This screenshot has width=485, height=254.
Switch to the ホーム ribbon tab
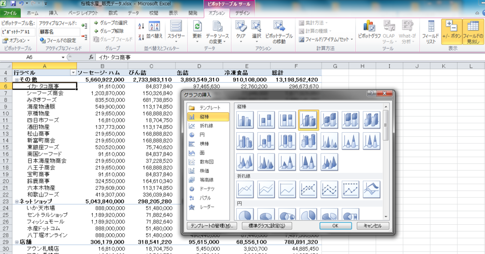[x=33, y=13]
